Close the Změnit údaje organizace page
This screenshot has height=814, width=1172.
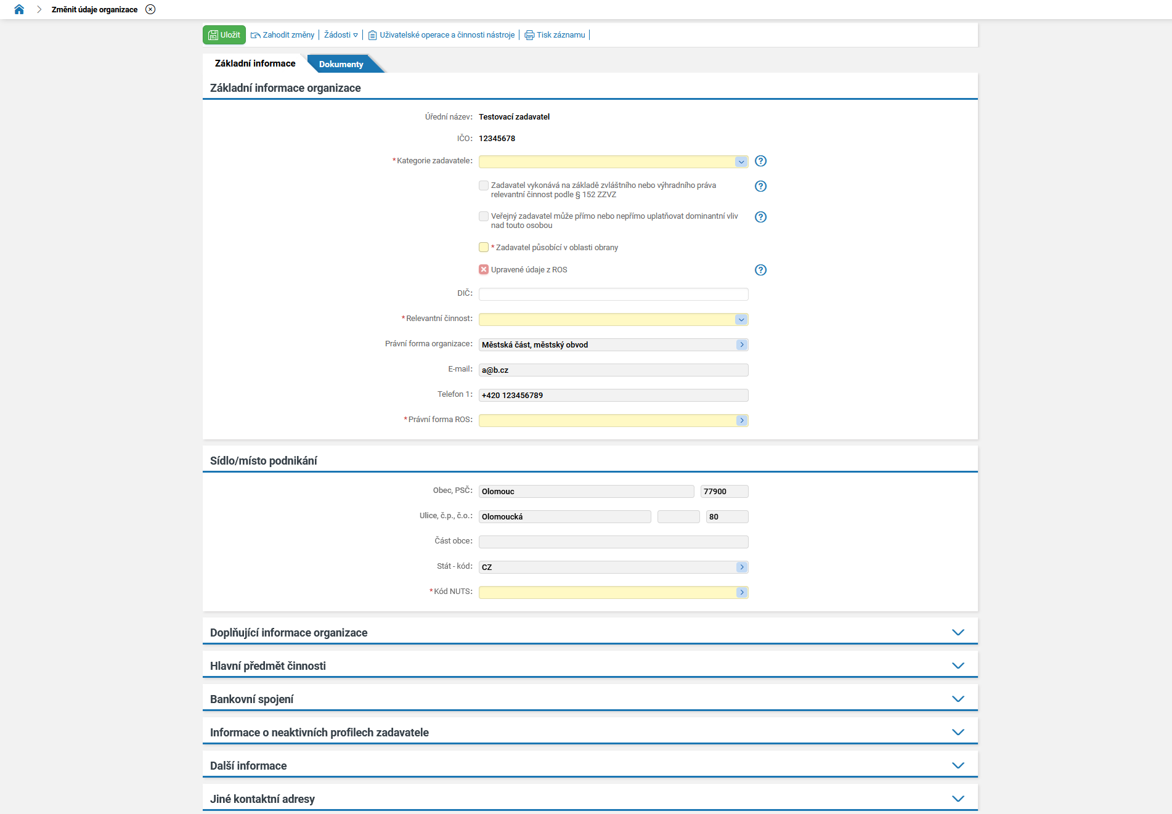150,9
